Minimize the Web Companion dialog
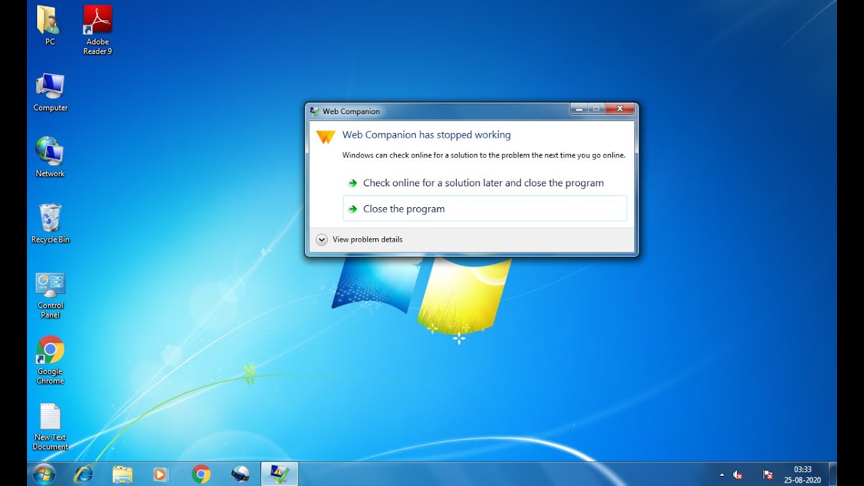This screenshot has height=486, width=864. click(x=579, y=109)
